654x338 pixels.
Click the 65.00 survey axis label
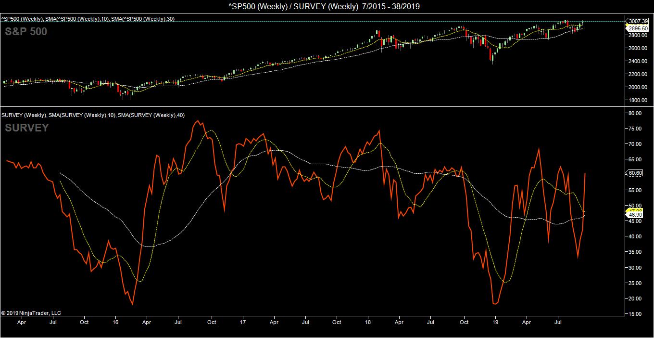635,159
